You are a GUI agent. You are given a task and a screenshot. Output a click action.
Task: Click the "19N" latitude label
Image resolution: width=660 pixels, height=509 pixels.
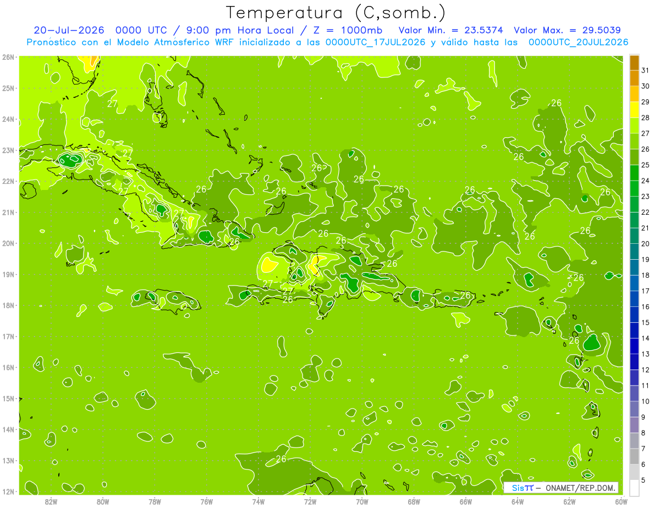coord(8,274)
